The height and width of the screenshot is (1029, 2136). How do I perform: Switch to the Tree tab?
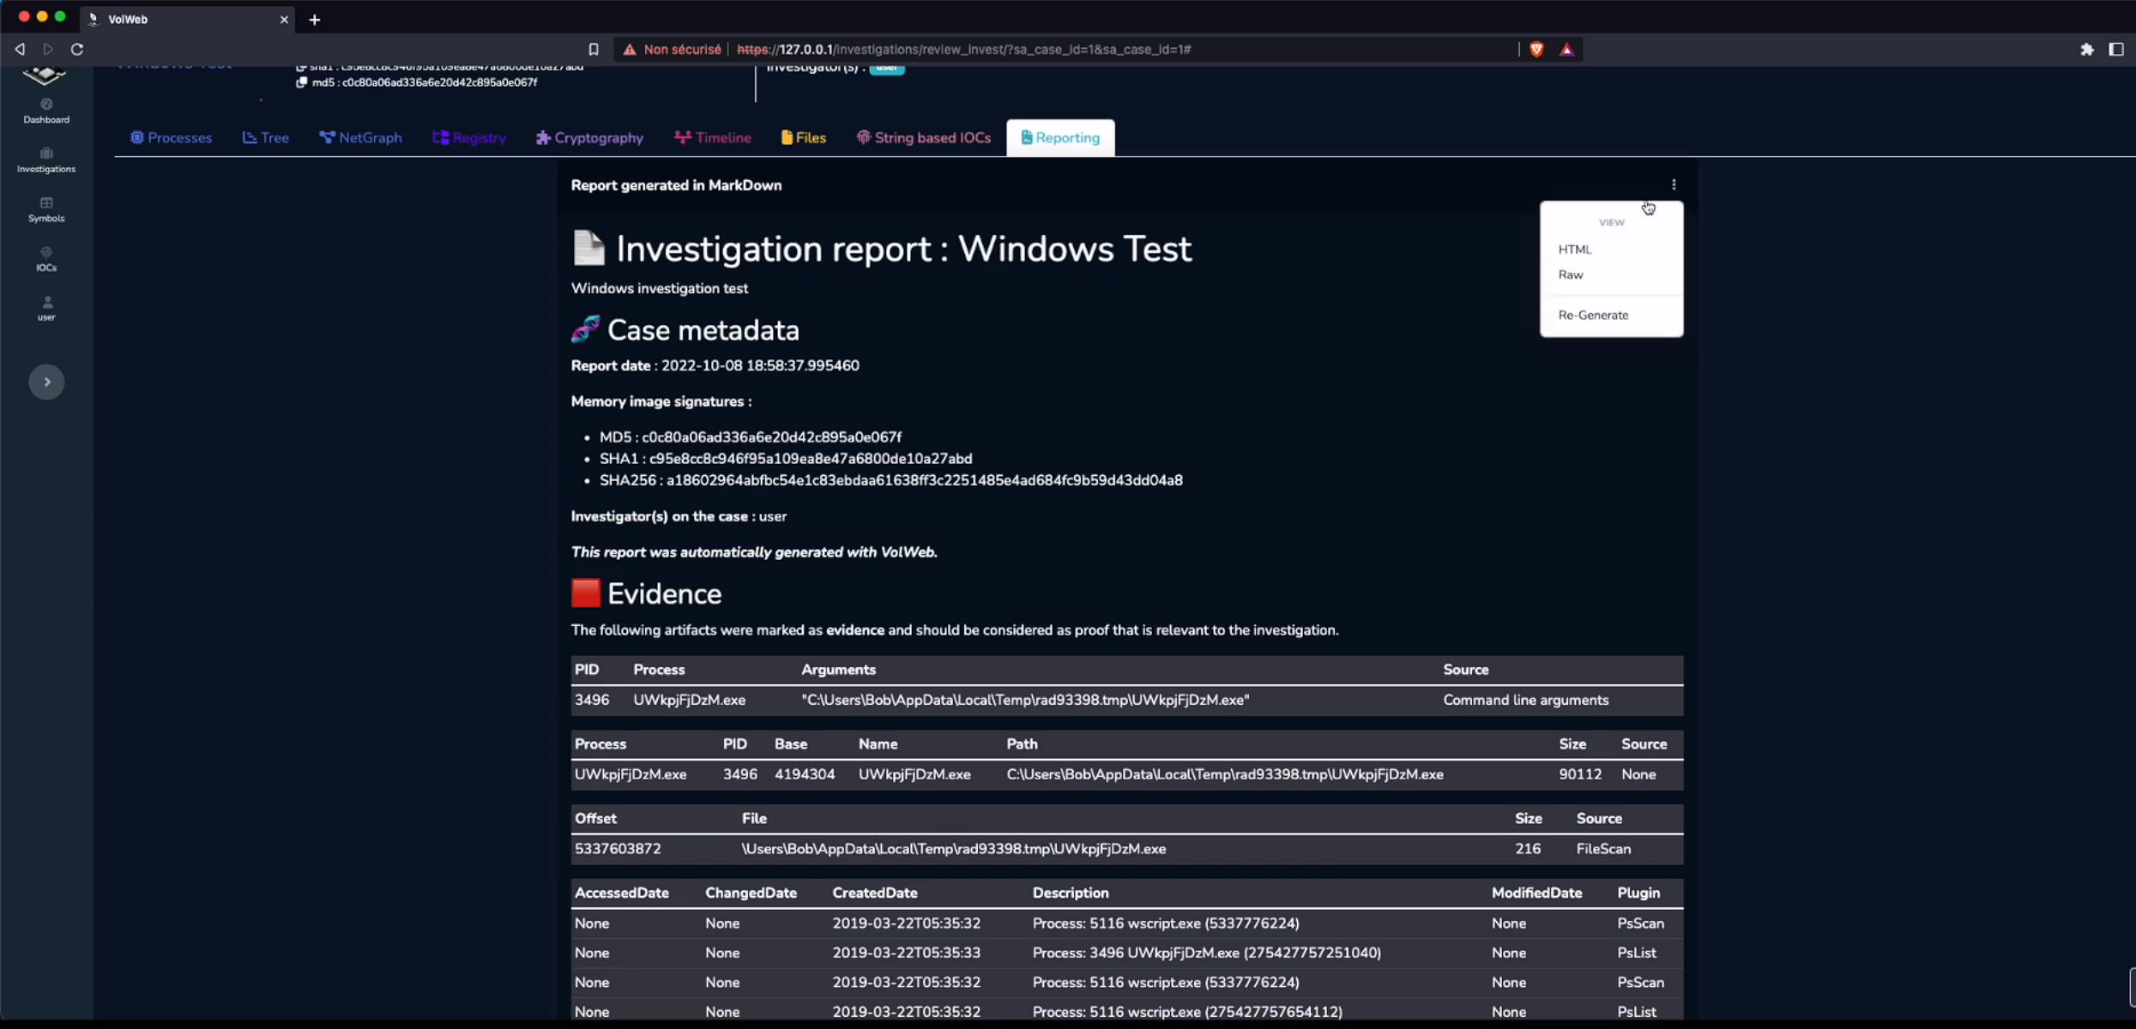click(266, 138)
